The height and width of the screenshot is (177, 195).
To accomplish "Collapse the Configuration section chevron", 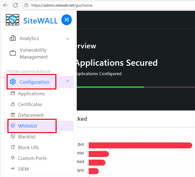I will point(68,81).
